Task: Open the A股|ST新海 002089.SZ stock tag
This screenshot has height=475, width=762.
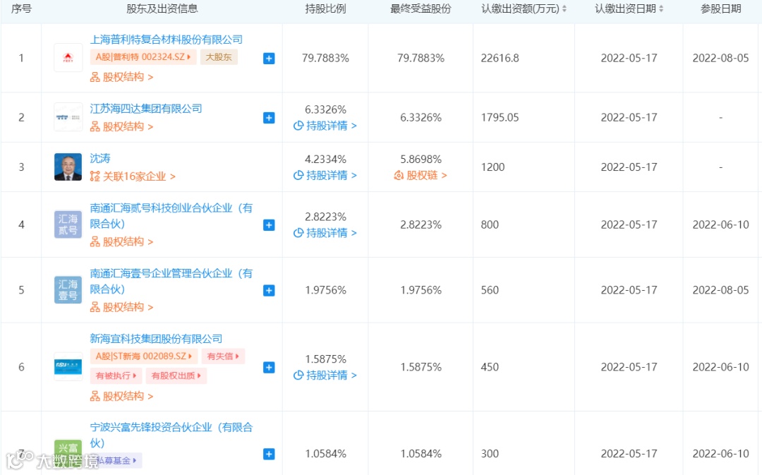Action: [x=144, y=356]
